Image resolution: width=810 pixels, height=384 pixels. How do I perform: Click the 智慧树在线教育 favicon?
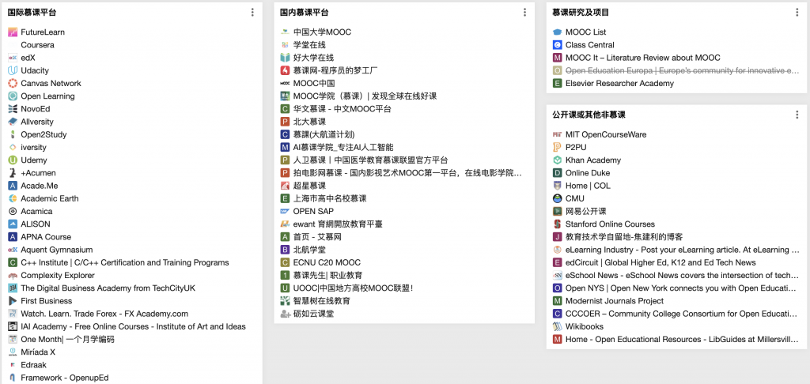(285, 301)
